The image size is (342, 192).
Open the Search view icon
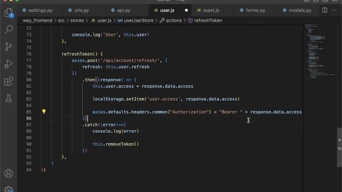(9, 29)
